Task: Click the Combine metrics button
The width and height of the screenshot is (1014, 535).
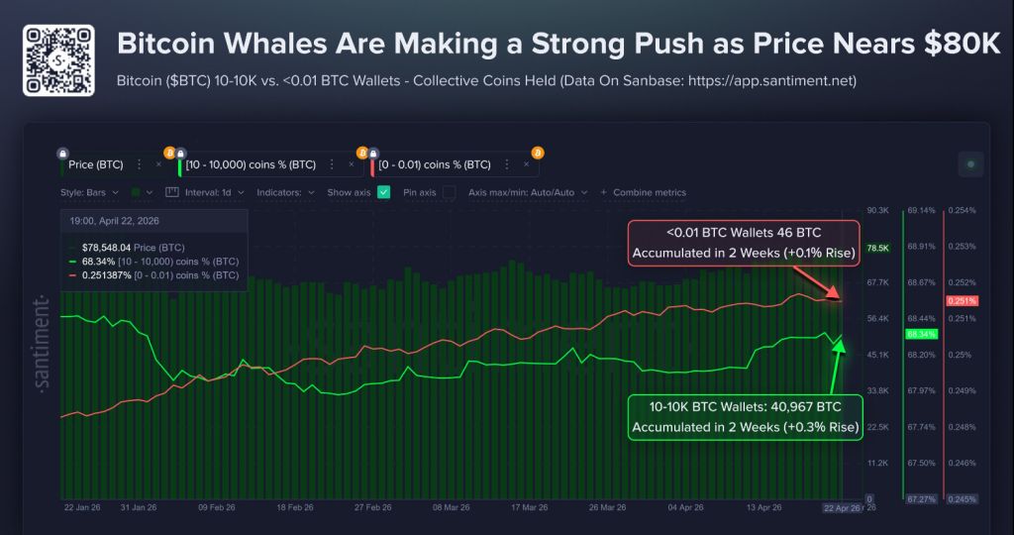Action: click(x=643, y=192)
